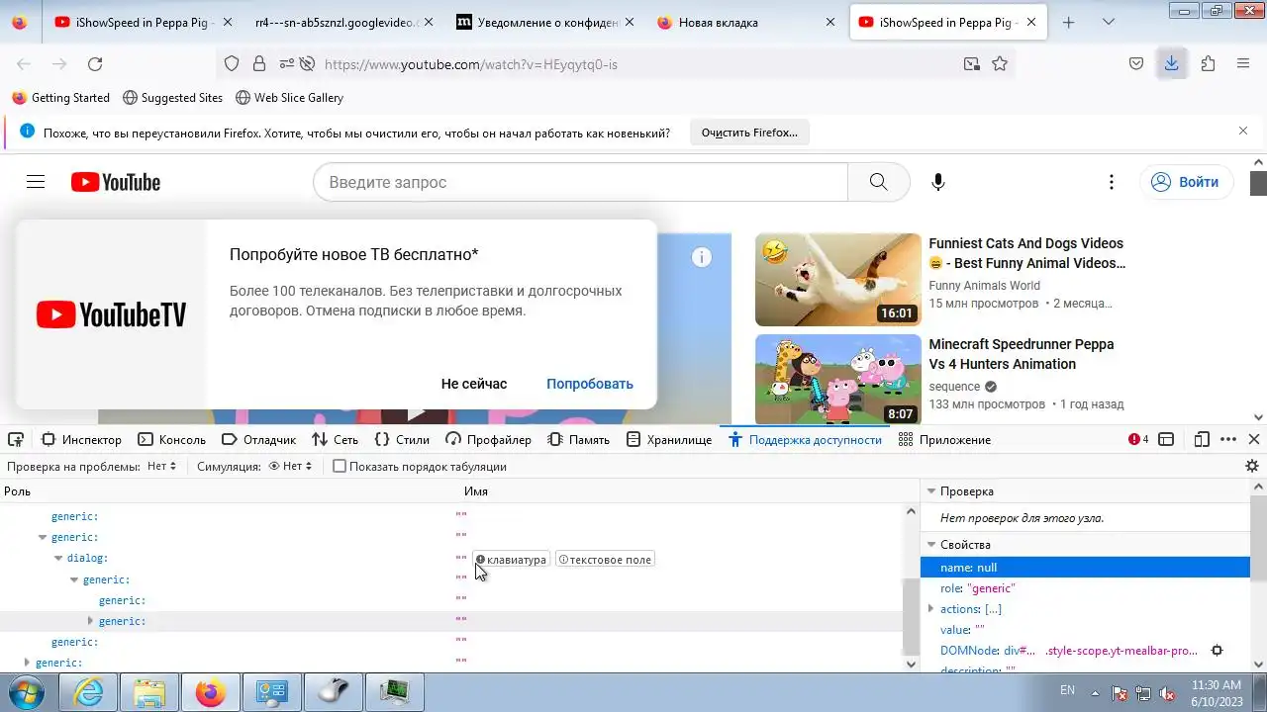Screen dimensions: 1267x712
Task: Expand the actions property
Action: pyautogui.click(x=930, y=609)
